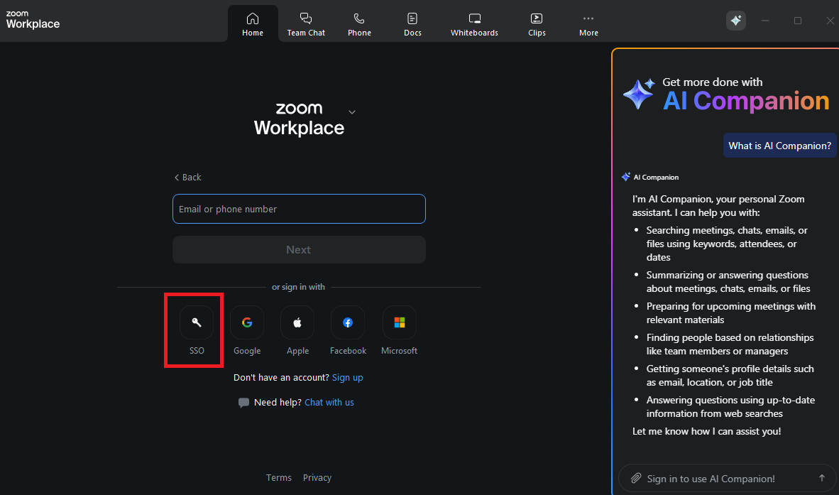Sign in with the SSO key icon
This screenshot has width=839, height=495.
(x=197, y=322)
